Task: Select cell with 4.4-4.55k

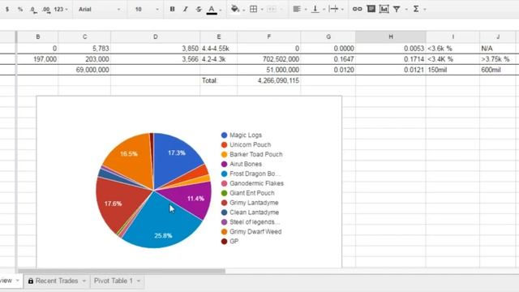Action: point(218,49)
